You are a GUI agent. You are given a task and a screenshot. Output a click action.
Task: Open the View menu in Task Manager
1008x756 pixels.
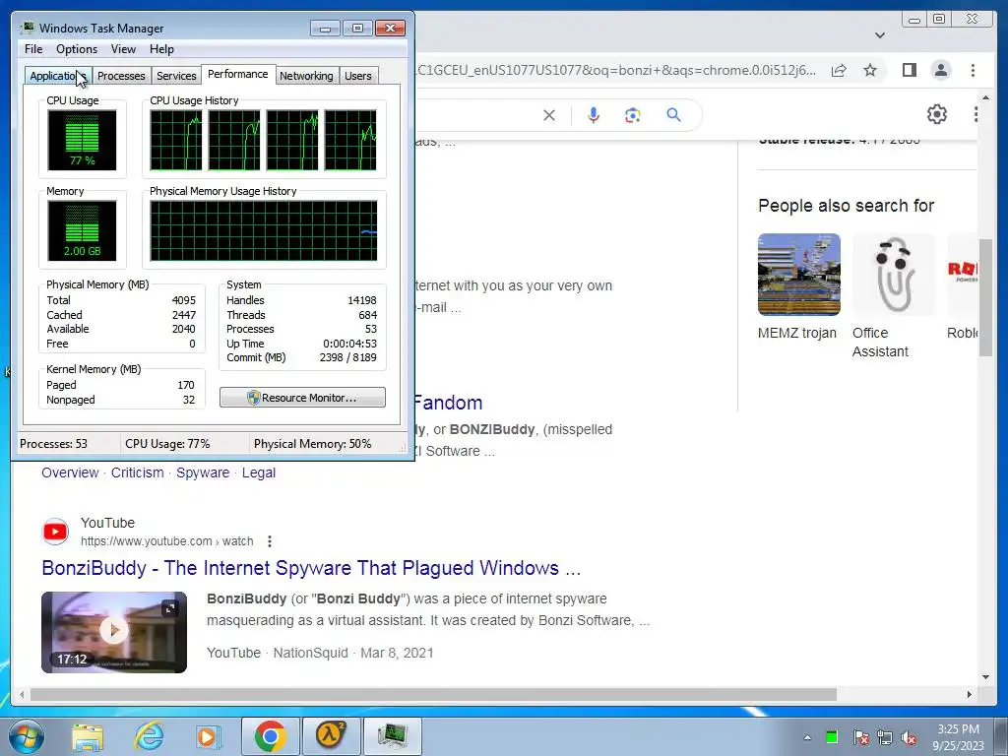pyautogui.click(x=123, y=49)
